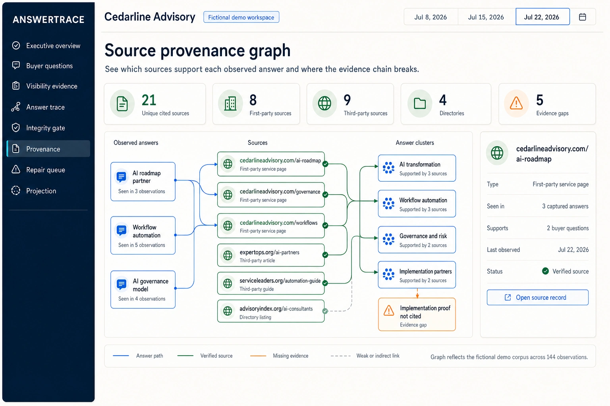Click the Directories folder icon
Image resolution: width=610 pixels, height=406 pixels.
[x=420, y=104]
